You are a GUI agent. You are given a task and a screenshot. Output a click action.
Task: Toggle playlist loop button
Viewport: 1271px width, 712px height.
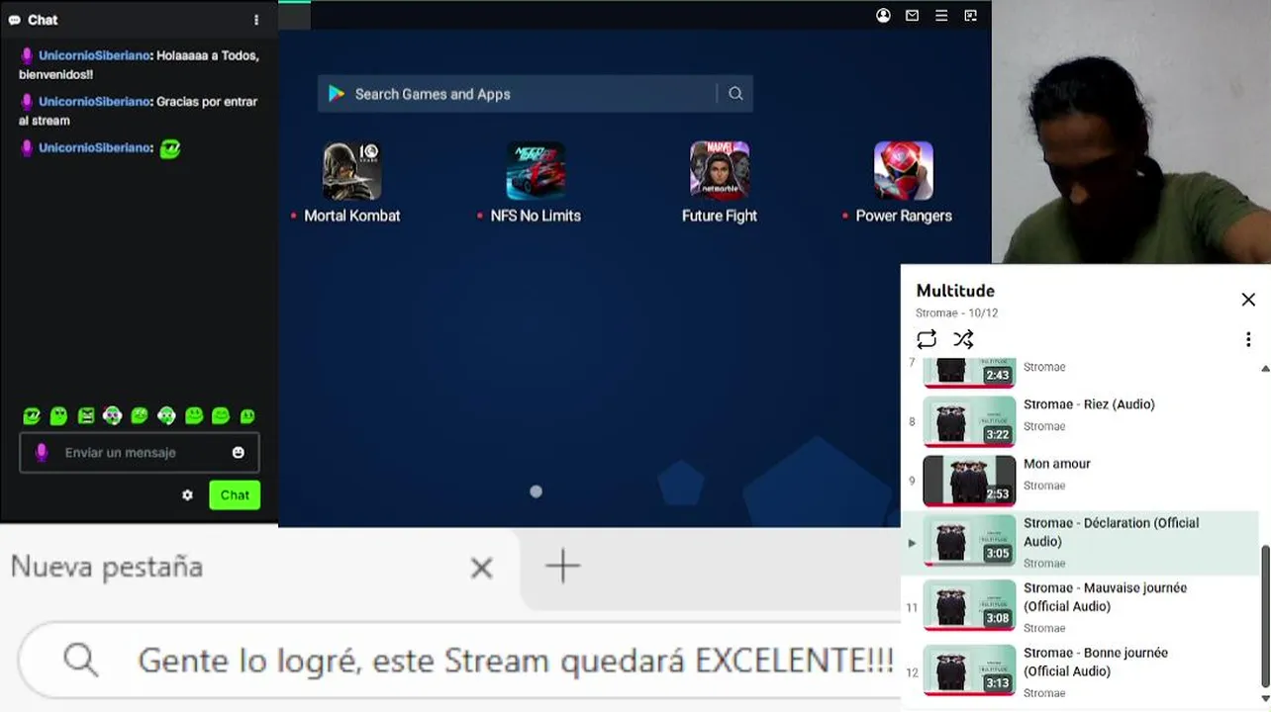tap(927, 339)
